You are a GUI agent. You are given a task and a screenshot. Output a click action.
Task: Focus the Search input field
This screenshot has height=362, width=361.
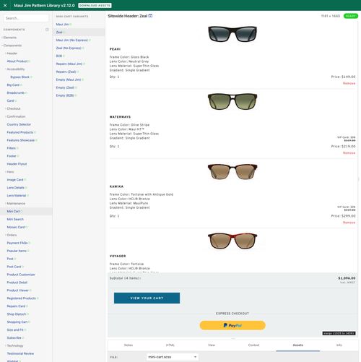pyautogui.click(x=26, y=18)
